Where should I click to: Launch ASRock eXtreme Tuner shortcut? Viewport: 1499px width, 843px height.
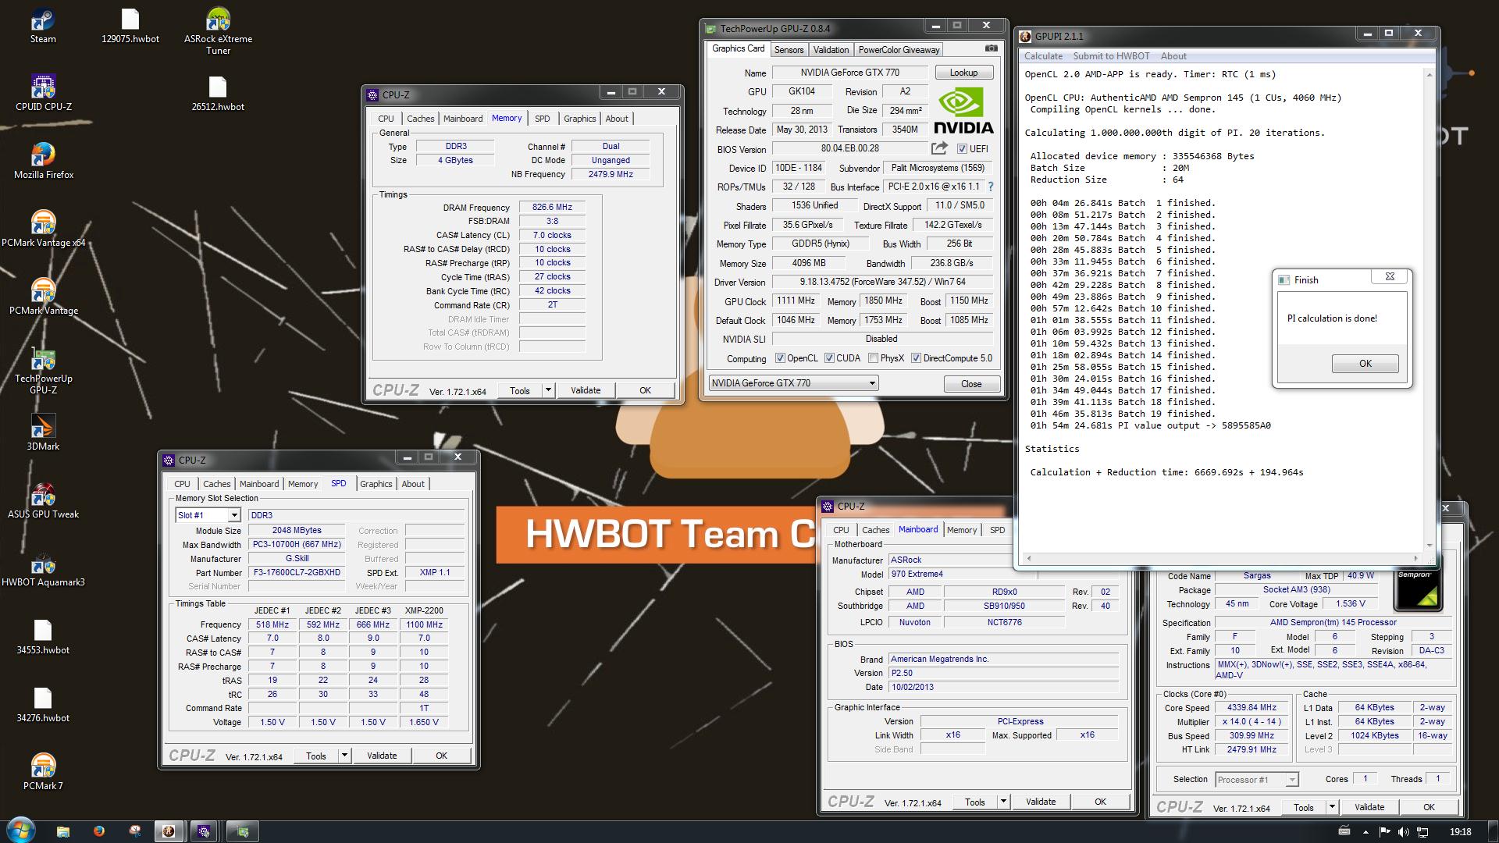coord(218,31)
